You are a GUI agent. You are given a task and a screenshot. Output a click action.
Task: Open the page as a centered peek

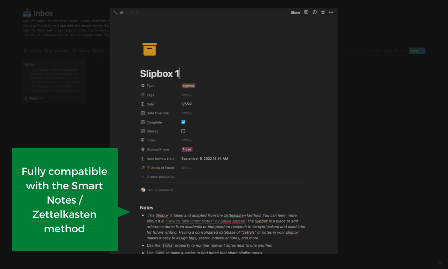[x=121, y=12]
